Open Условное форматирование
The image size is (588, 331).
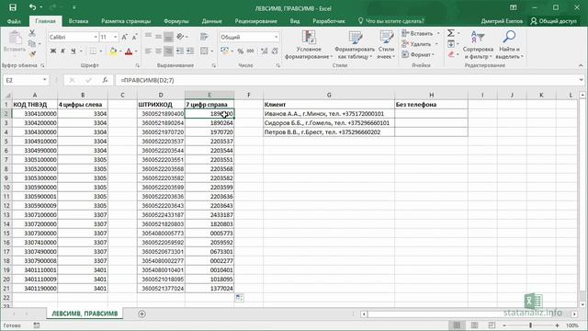coord(309,45)
